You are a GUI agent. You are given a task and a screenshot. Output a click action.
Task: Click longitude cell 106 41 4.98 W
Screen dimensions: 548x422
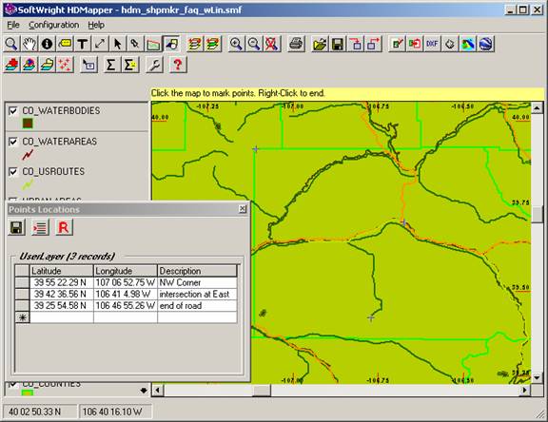click(x=126, y=295)
